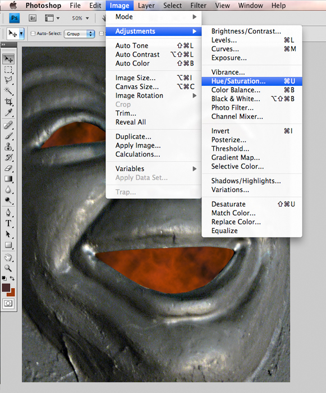Toggle Quick Mask mode
The image size is (326, 393).
pos(8,304)
